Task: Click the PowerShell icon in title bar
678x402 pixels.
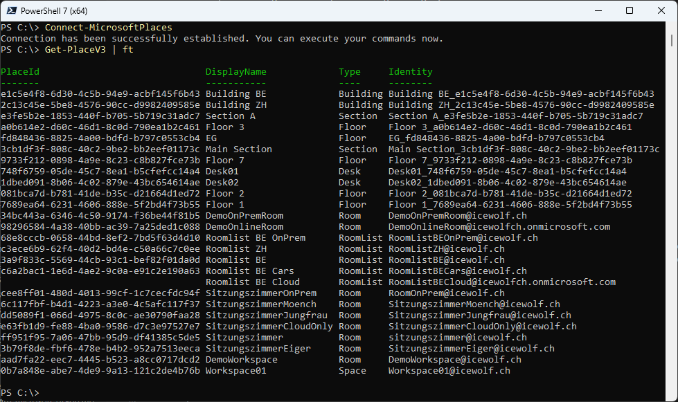Action: pos(10,10)
